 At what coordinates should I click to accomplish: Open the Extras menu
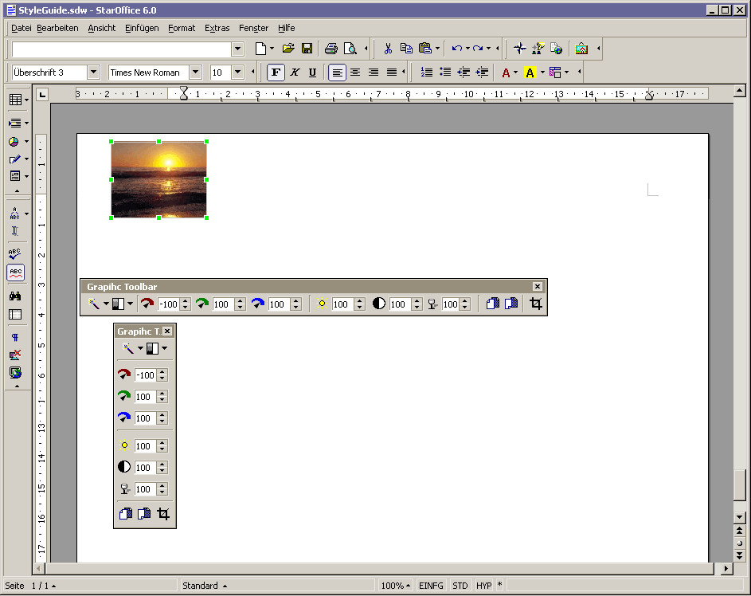click(x=217, y=28)
